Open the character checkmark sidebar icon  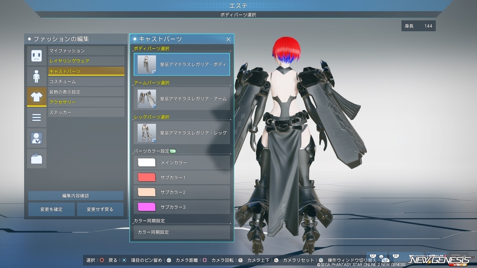[x=37, y=138]
